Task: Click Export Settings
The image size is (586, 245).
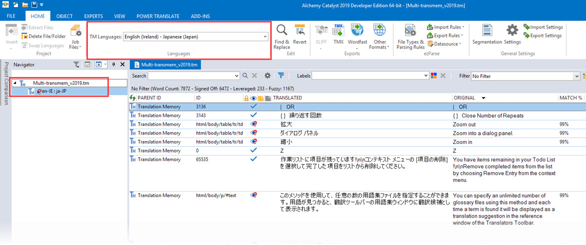Action: [542, 35]
